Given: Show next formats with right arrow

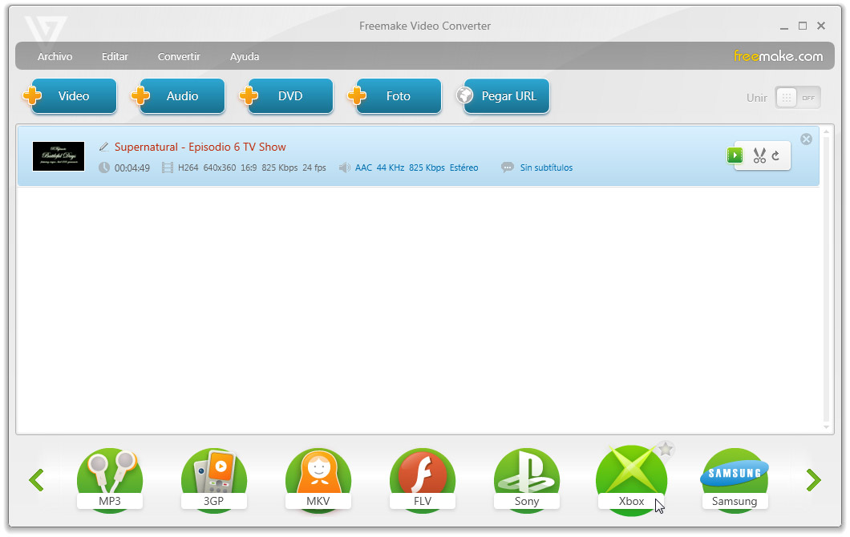Looking at the screenshot, I should point(813,480).
